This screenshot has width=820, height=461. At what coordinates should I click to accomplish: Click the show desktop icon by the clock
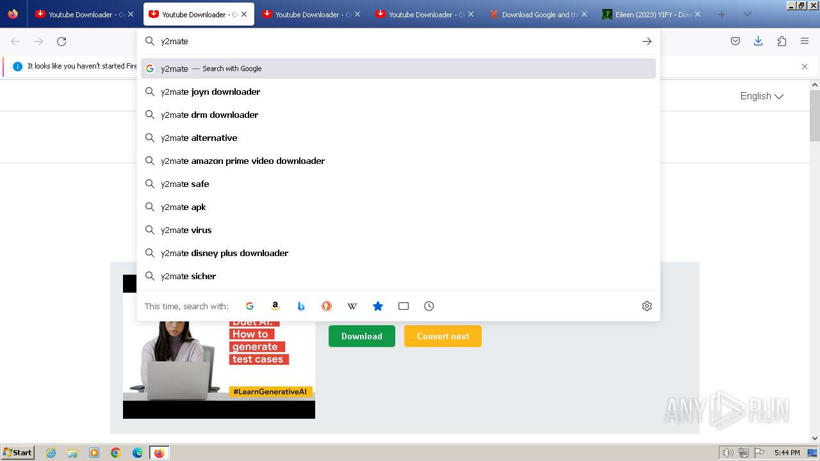812,453
